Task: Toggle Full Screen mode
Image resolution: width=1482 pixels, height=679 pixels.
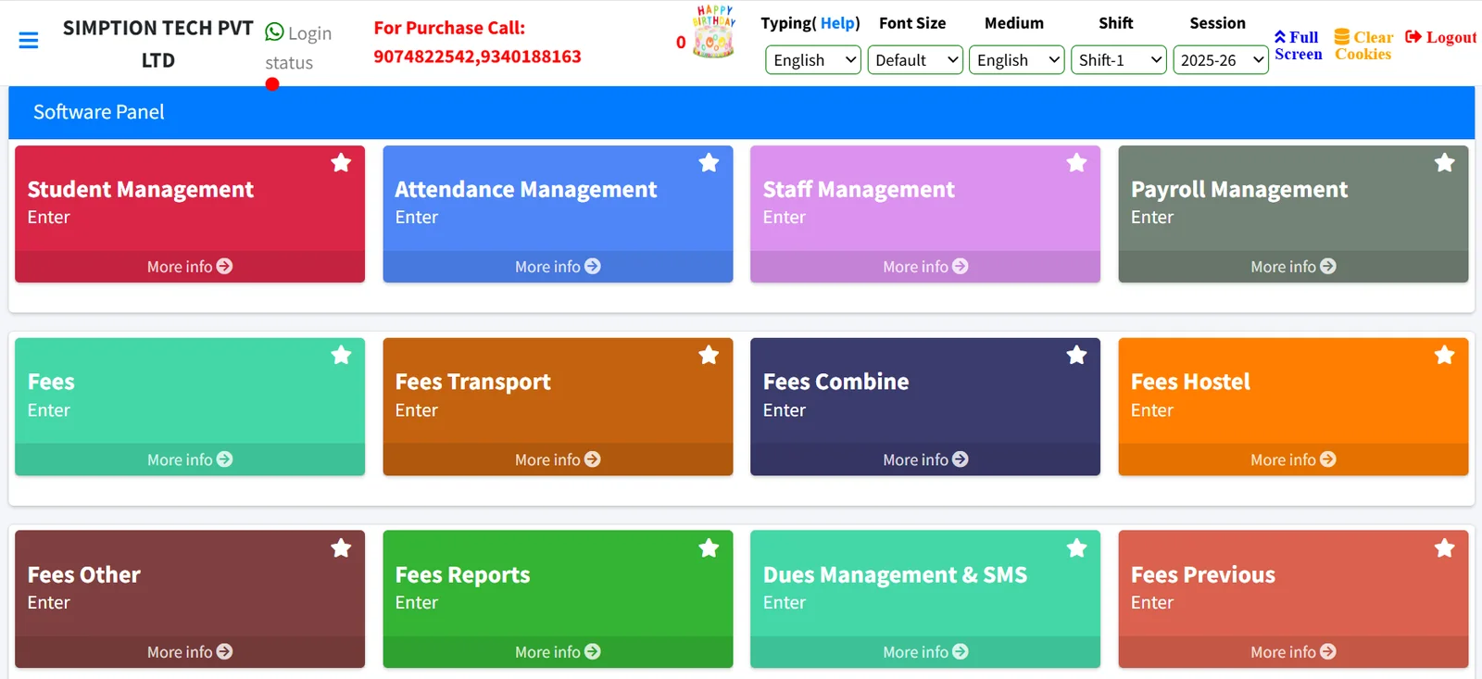Action: [1298, 45]
